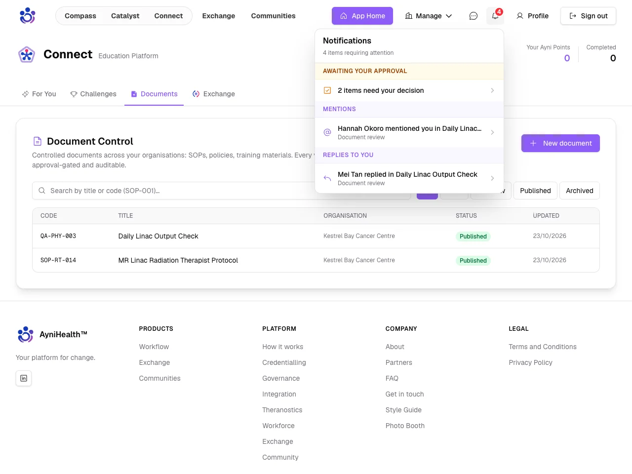
Task: Go to App Home
Action: 362,16
